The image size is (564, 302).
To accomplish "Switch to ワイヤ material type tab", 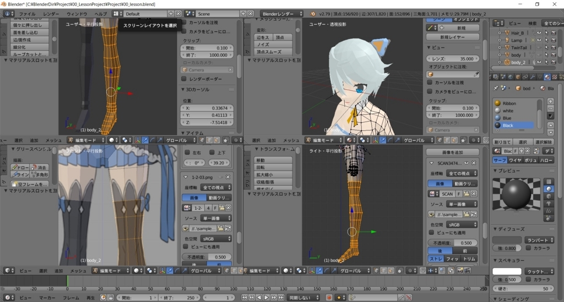I will pos(515,160).
